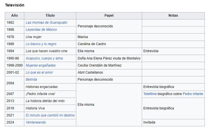209x130 pixels.
Task: Visit the Ventaneando link
Action: tap(36, 122)
